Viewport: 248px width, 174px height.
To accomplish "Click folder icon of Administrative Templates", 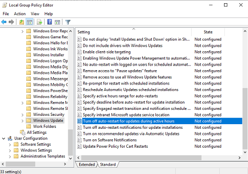I will 16,156.
